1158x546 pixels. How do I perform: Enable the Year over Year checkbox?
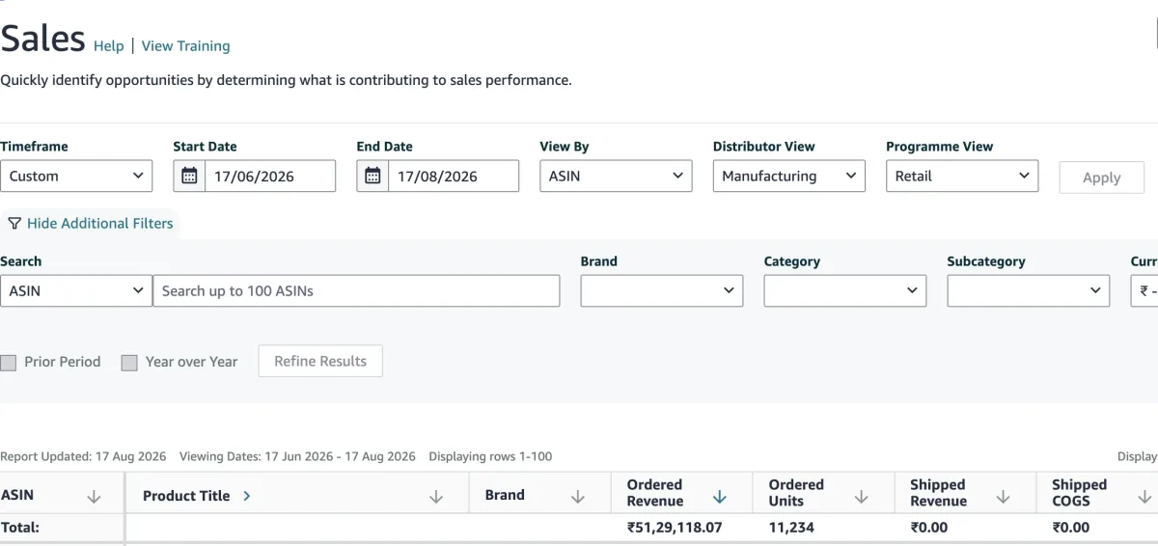coord(129,363)
